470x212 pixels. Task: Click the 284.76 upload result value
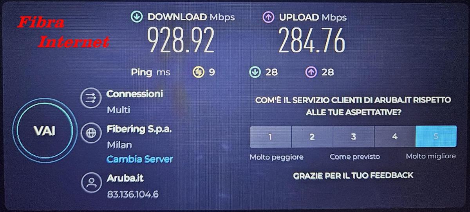(312, 40)
